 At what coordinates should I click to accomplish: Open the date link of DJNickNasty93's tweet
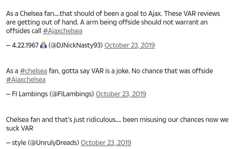(x=130, y=45)
